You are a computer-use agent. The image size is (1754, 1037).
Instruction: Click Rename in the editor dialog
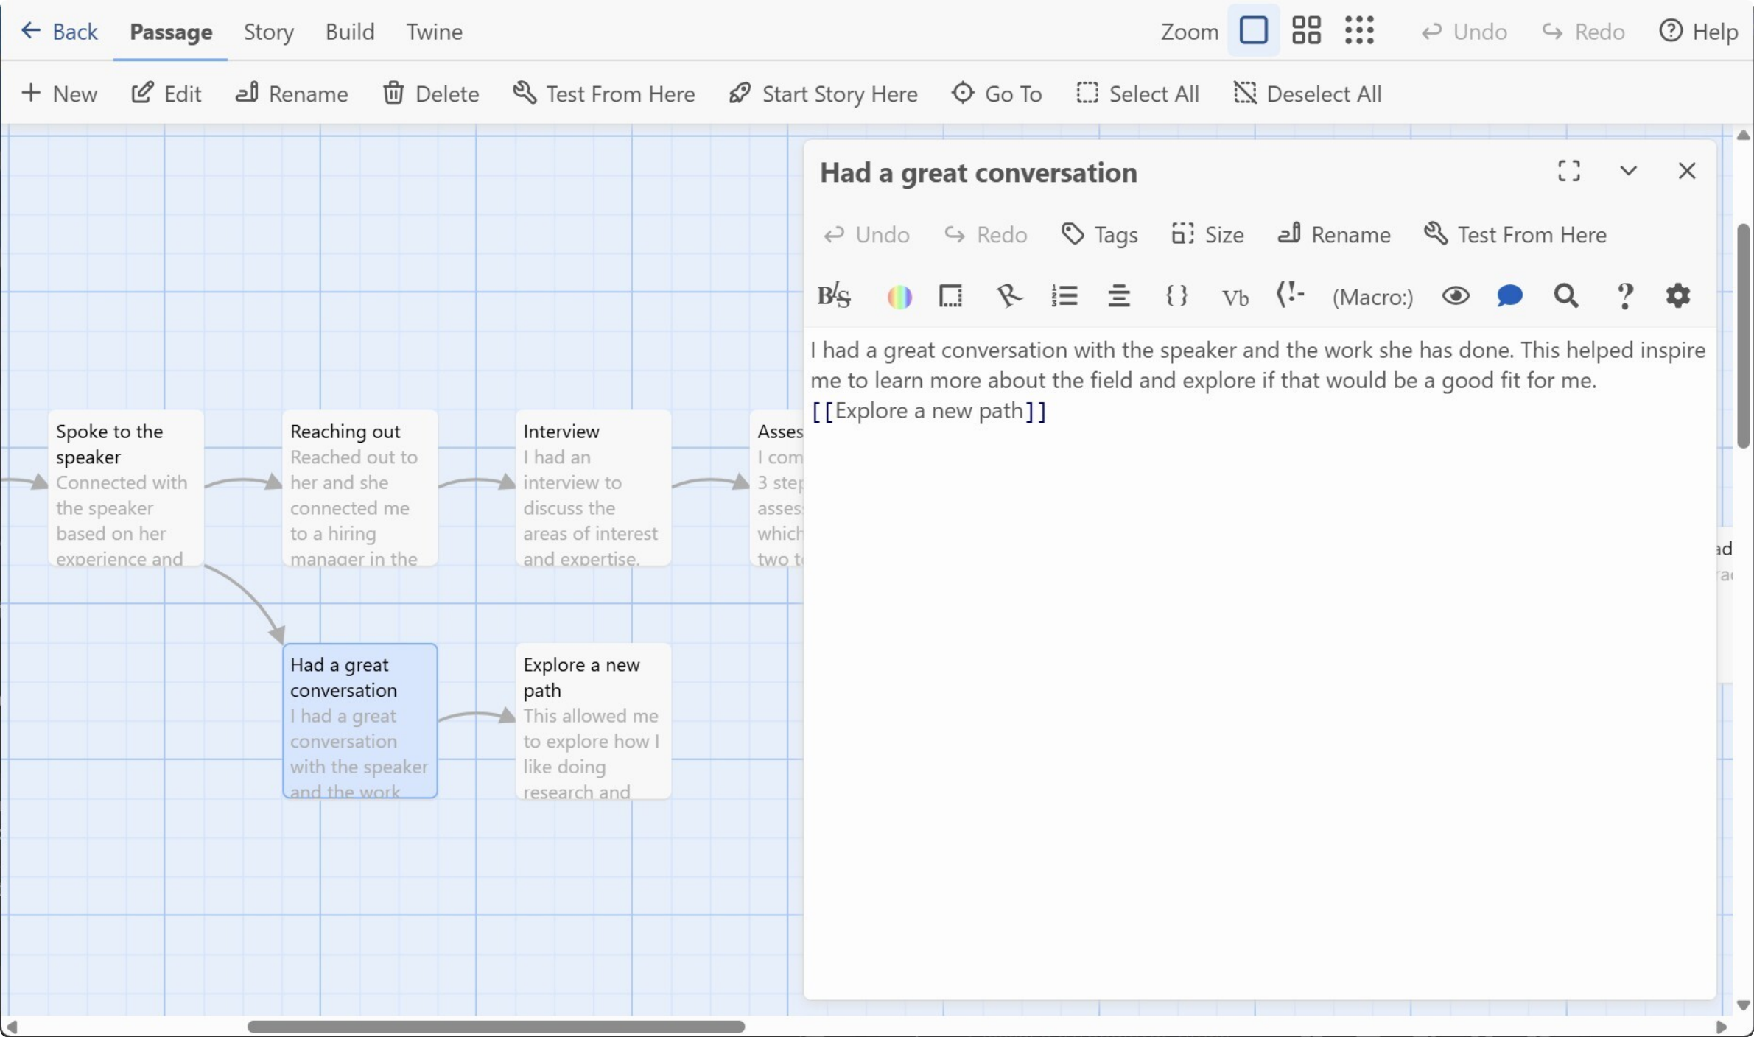pos(1334,234)
